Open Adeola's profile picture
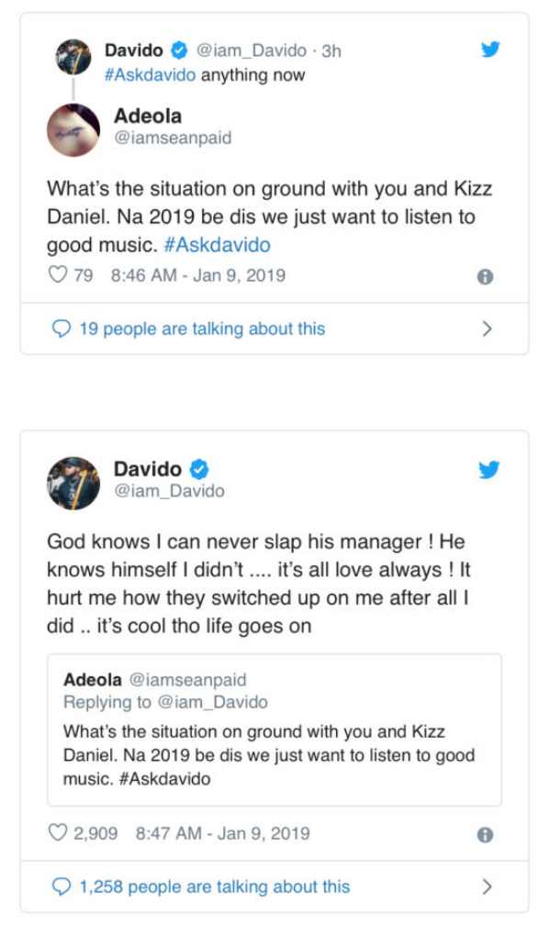 [x=73, y=129]
